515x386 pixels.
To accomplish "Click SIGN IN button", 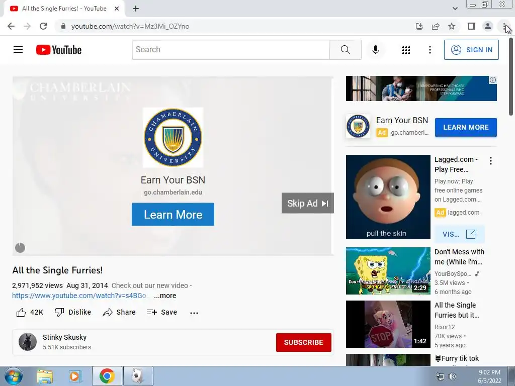I will point(471,50).
